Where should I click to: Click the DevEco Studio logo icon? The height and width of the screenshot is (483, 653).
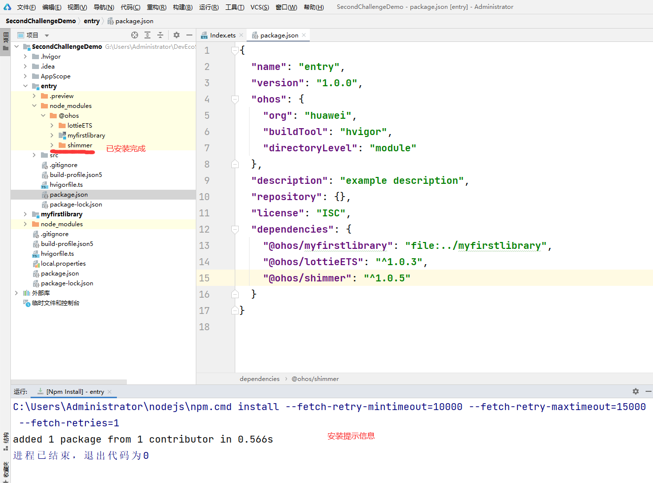7,7
